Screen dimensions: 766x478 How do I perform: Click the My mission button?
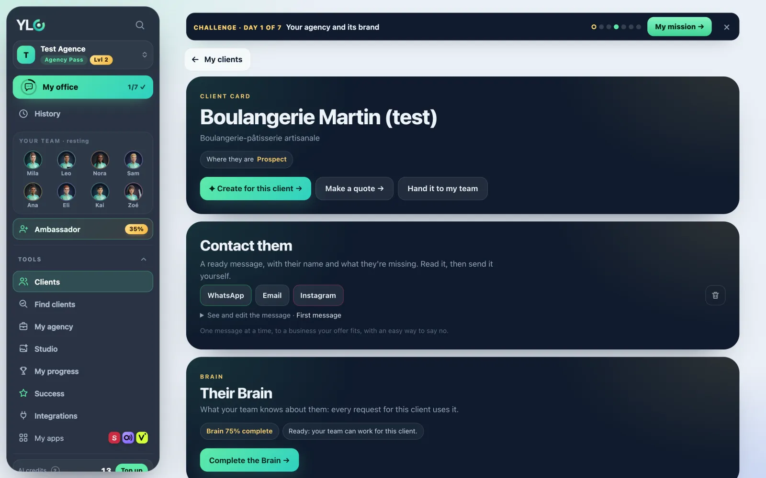(x=679, y=27)
